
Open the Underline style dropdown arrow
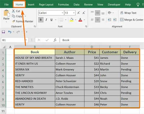[56, 20]
